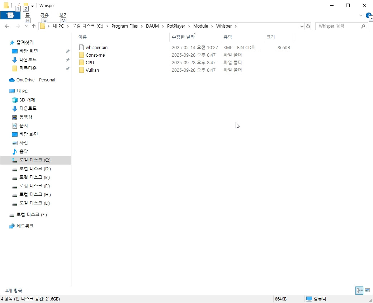This screenshot has width=373, height=303.
Task: Open the 공유 ribbon tab
Action: [44, 15]
